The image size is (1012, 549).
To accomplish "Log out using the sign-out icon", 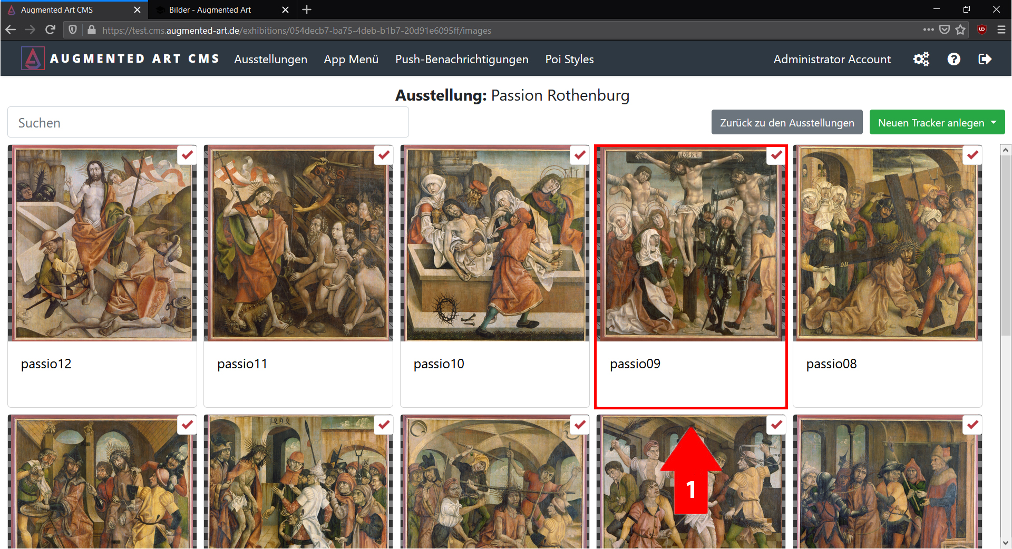I will (x=985, y=59).
